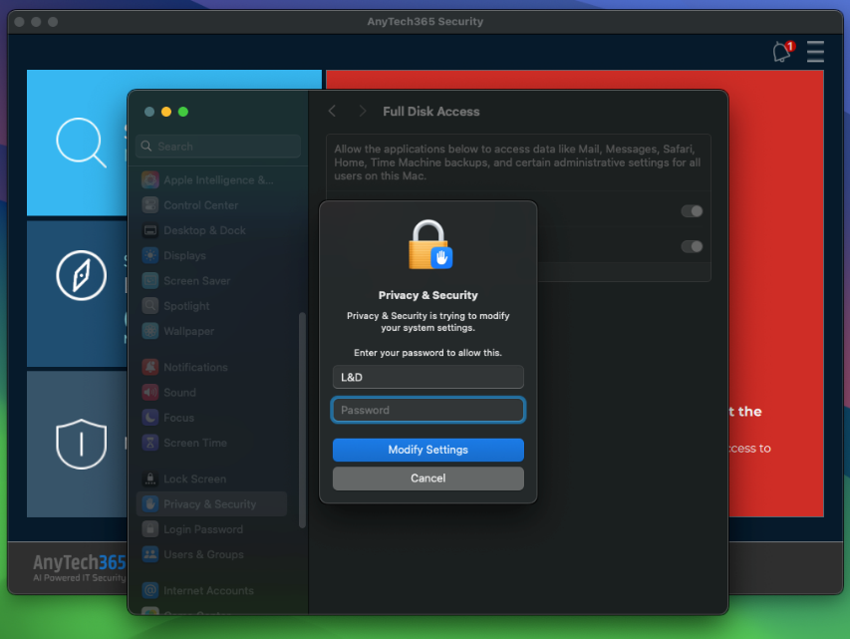Click Focus moon icon

click(x=150, y=418)
